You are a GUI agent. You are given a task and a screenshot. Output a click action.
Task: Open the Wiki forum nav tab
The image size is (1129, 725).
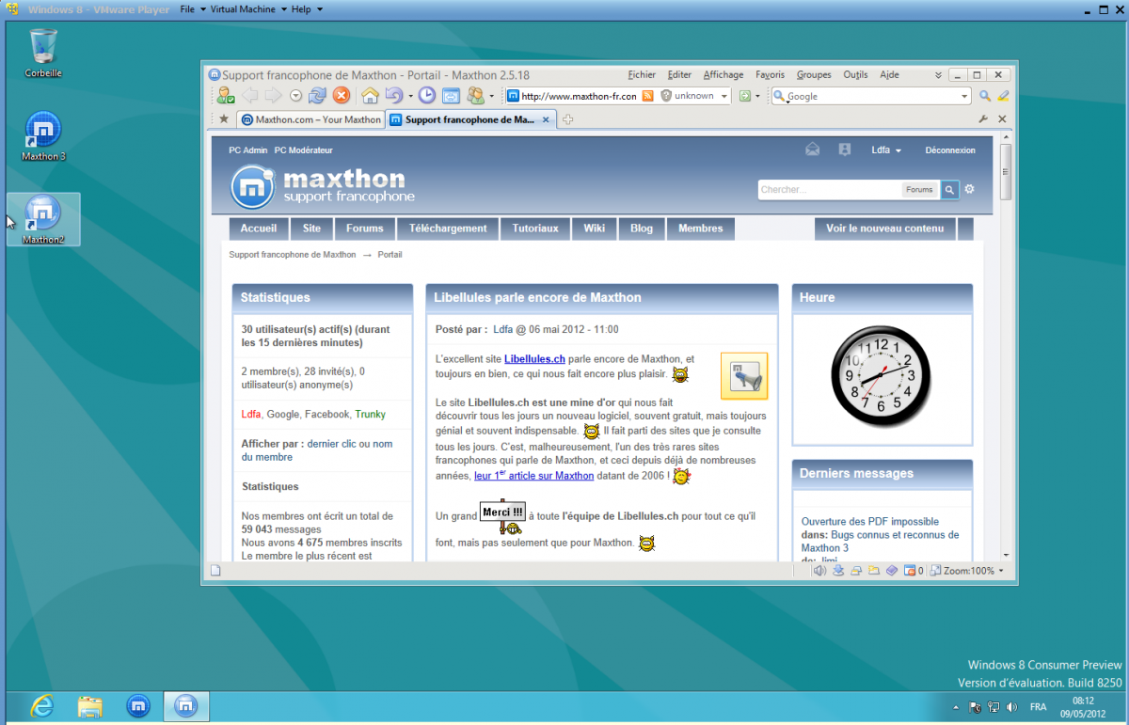point(595,229)
